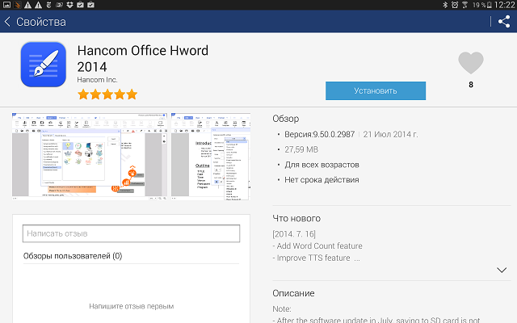
Task: Tap the battery 19% indicator
Action: click(481, 5)
